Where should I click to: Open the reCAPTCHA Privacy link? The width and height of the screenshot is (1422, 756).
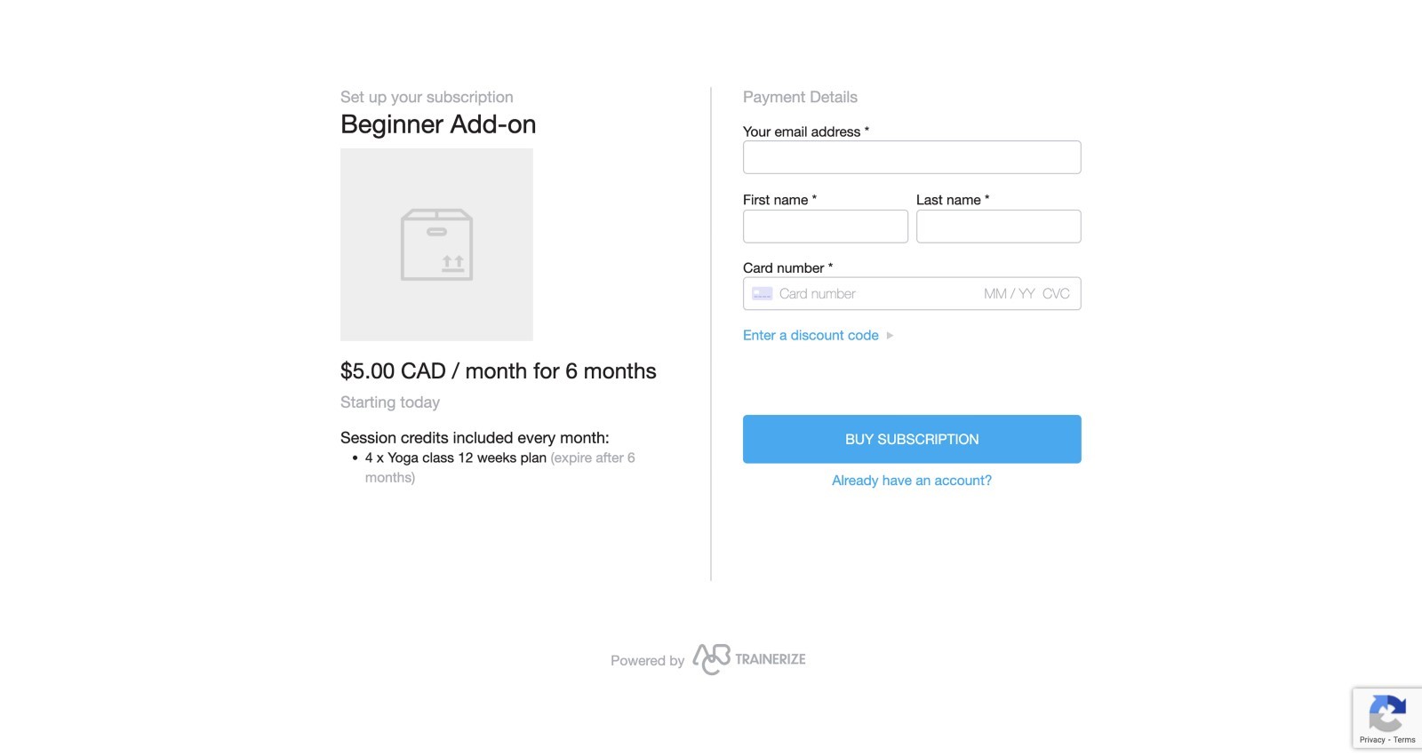pos(1372,740)
